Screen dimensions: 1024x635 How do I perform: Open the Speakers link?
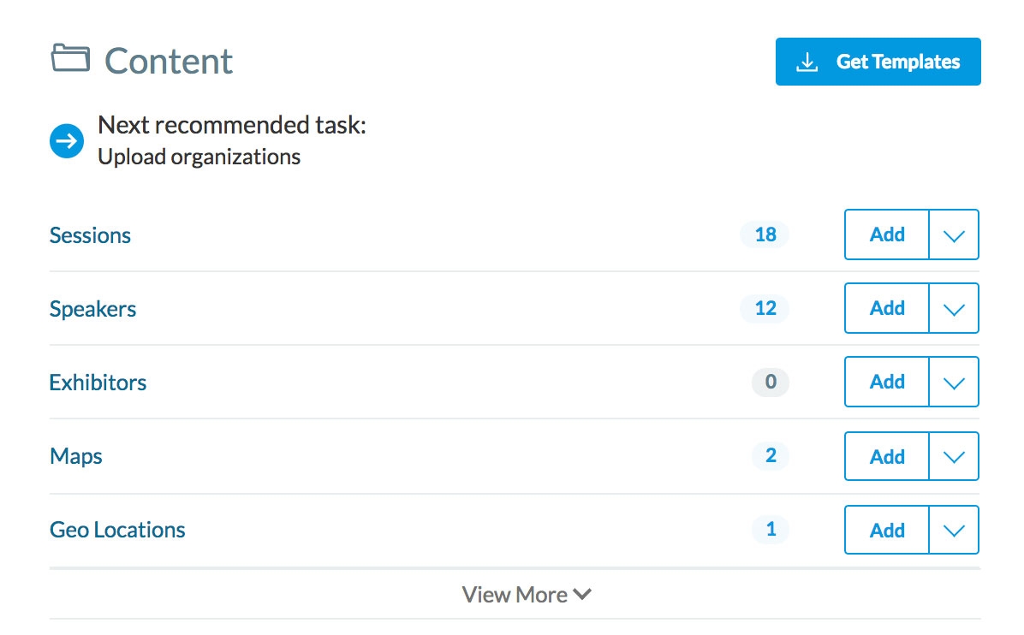(92, 309)
